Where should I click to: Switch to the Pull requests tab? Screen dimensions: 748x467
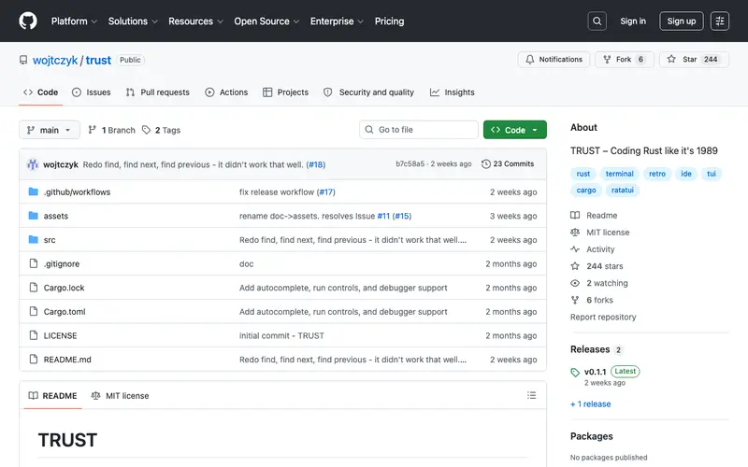point(157,92)
